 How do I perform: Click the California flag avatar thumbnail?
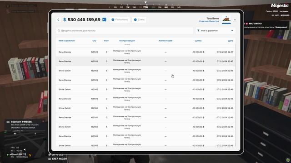click(226, 20)
